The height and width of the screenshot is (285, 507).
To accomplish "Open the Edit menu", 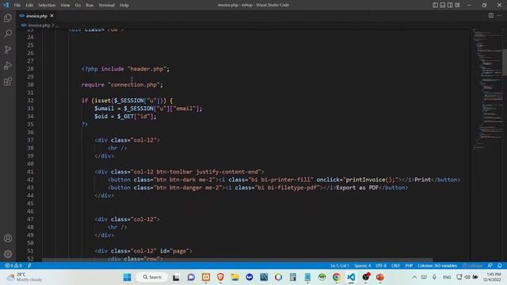I will [29, 6].
